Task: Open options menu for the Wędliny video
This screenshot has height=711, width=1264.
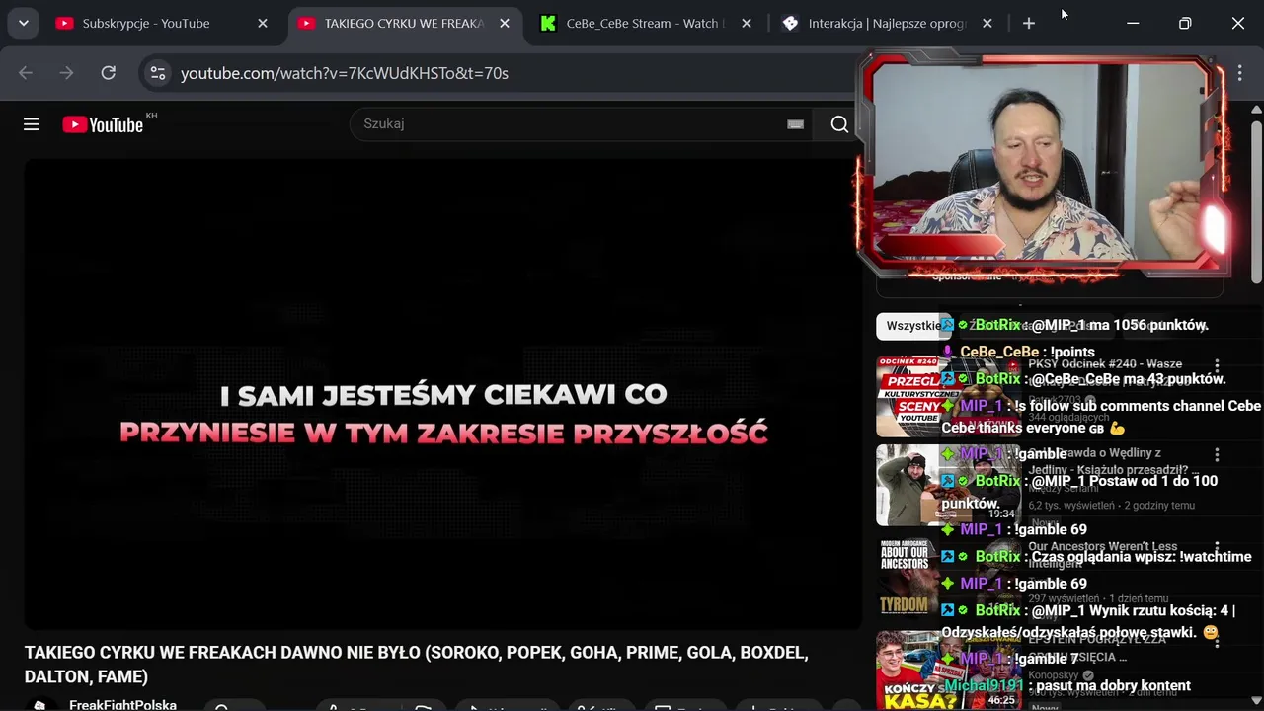Action: 1217,454
